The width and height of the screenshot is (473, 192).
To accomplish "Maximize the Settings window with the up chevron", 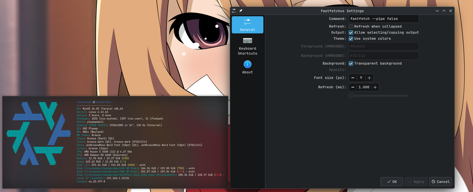I will (x=444, y=11).
